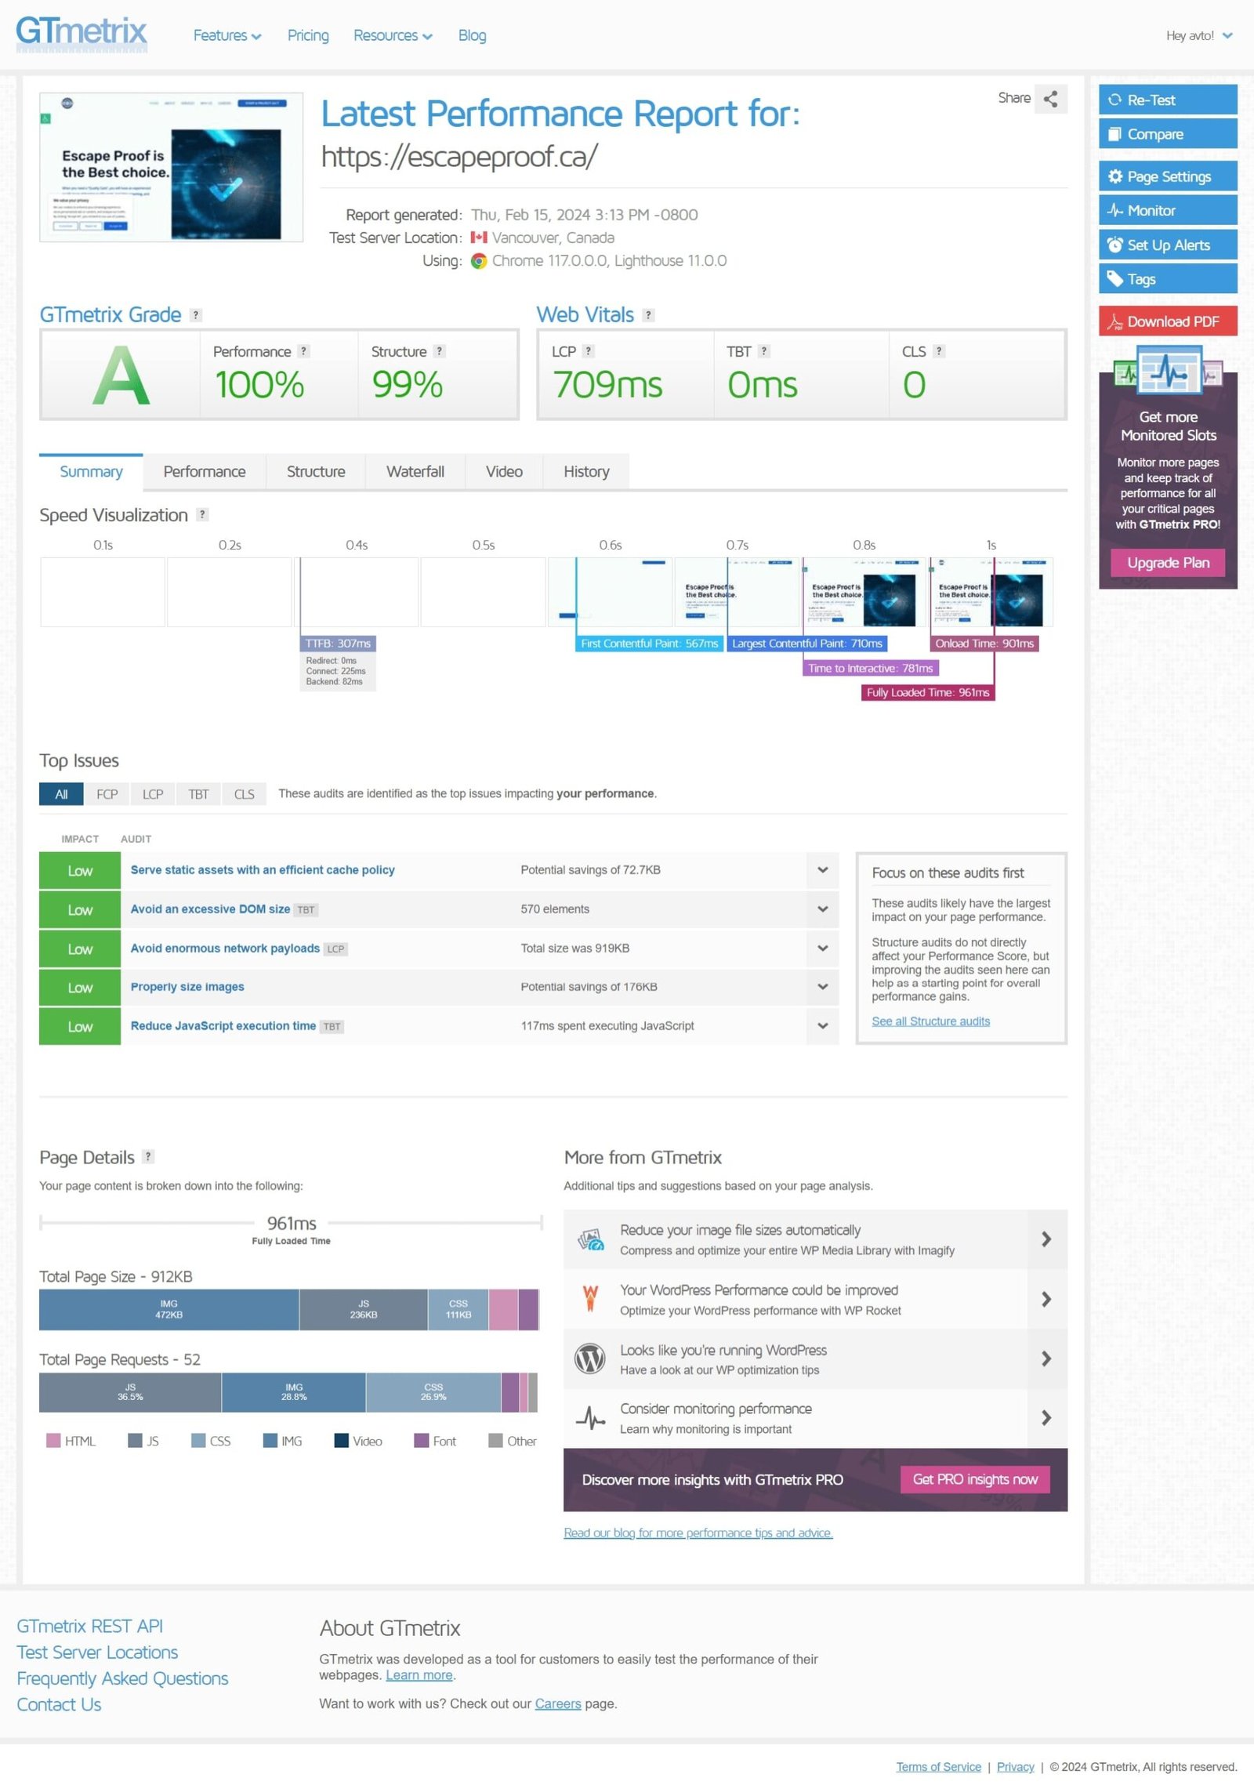Click the CLS metric help icon

[x=939, y=352]
